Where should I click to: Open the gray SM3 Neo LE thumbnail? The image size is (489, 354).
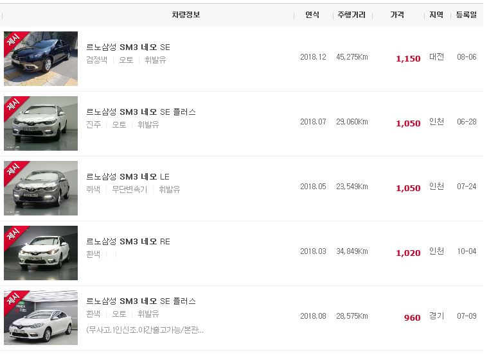[x=41, y=188]
